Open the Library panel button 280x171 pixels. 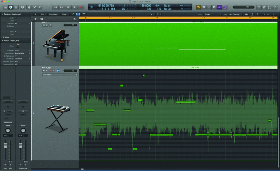tap(5, 7)
